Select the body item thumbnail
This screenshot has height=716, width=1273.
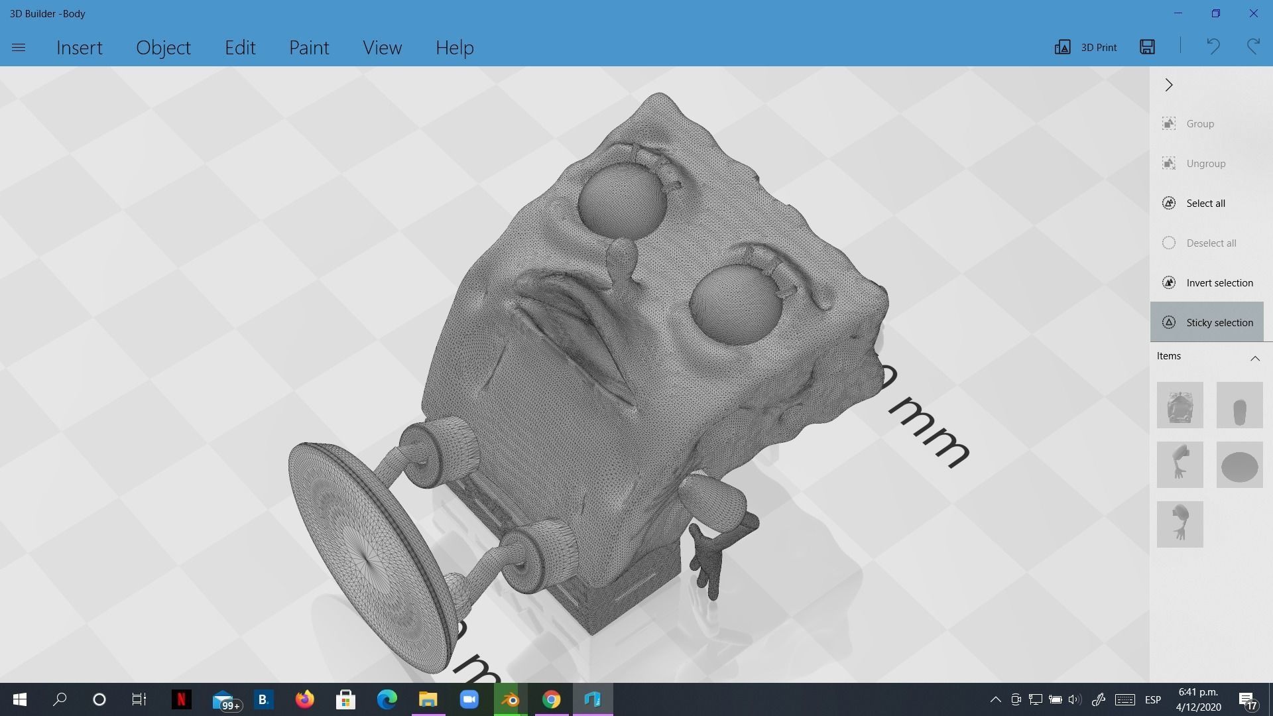(x=1180, y=405)
